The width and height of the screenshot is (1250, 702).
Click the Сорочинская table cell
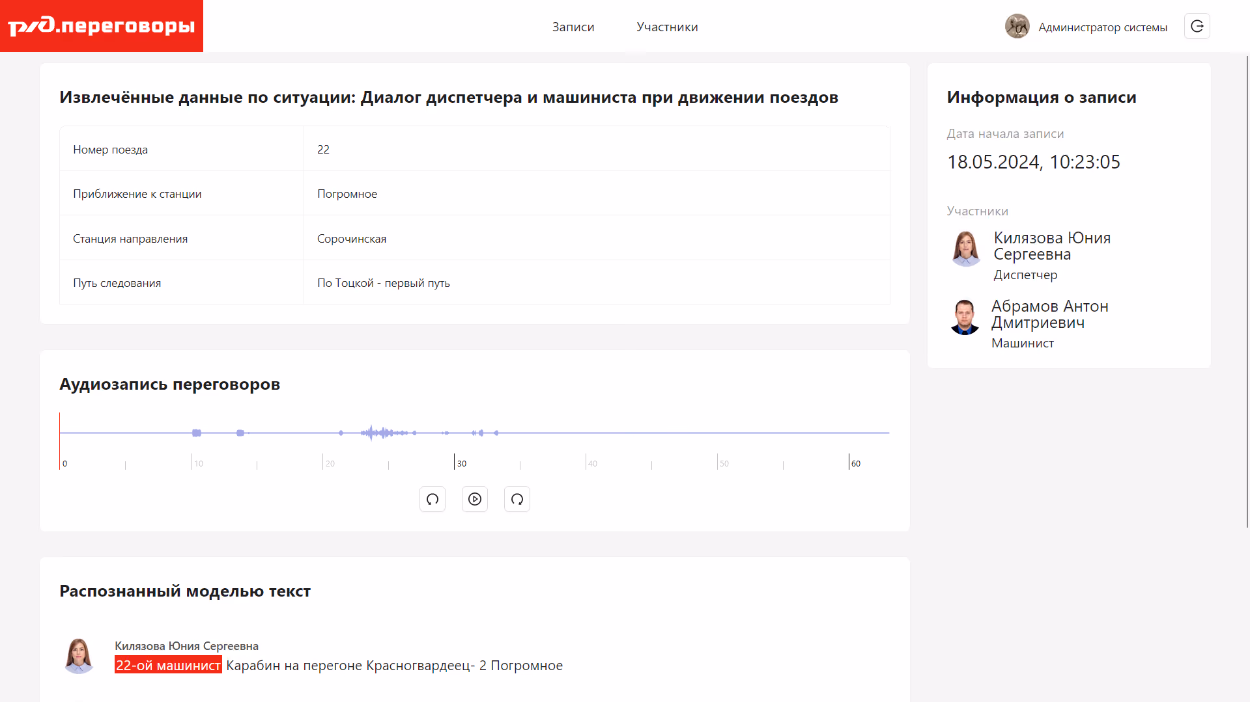(x=597, y=238)
